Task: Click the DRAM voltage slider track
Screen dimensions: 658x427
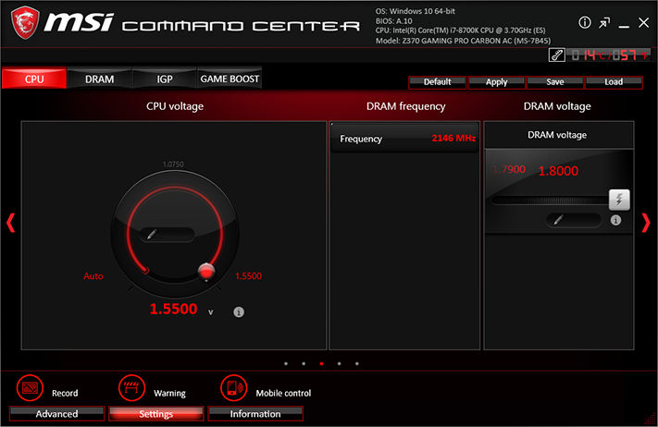Action: (550, 201)
